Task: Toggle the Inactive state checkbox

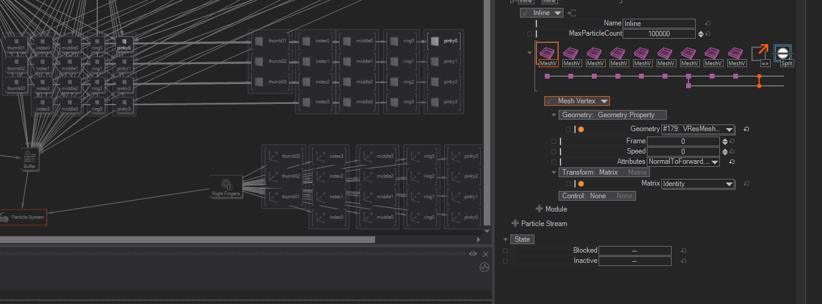Action: click(x=506, y=261)
